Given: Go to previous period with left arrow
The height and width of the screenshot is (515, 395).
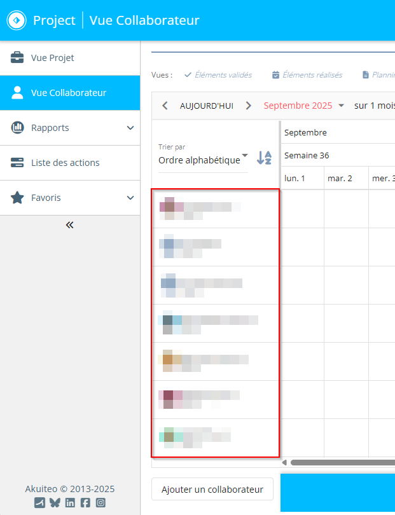Looking at the screenshot, I should click(x=165, y=106).
